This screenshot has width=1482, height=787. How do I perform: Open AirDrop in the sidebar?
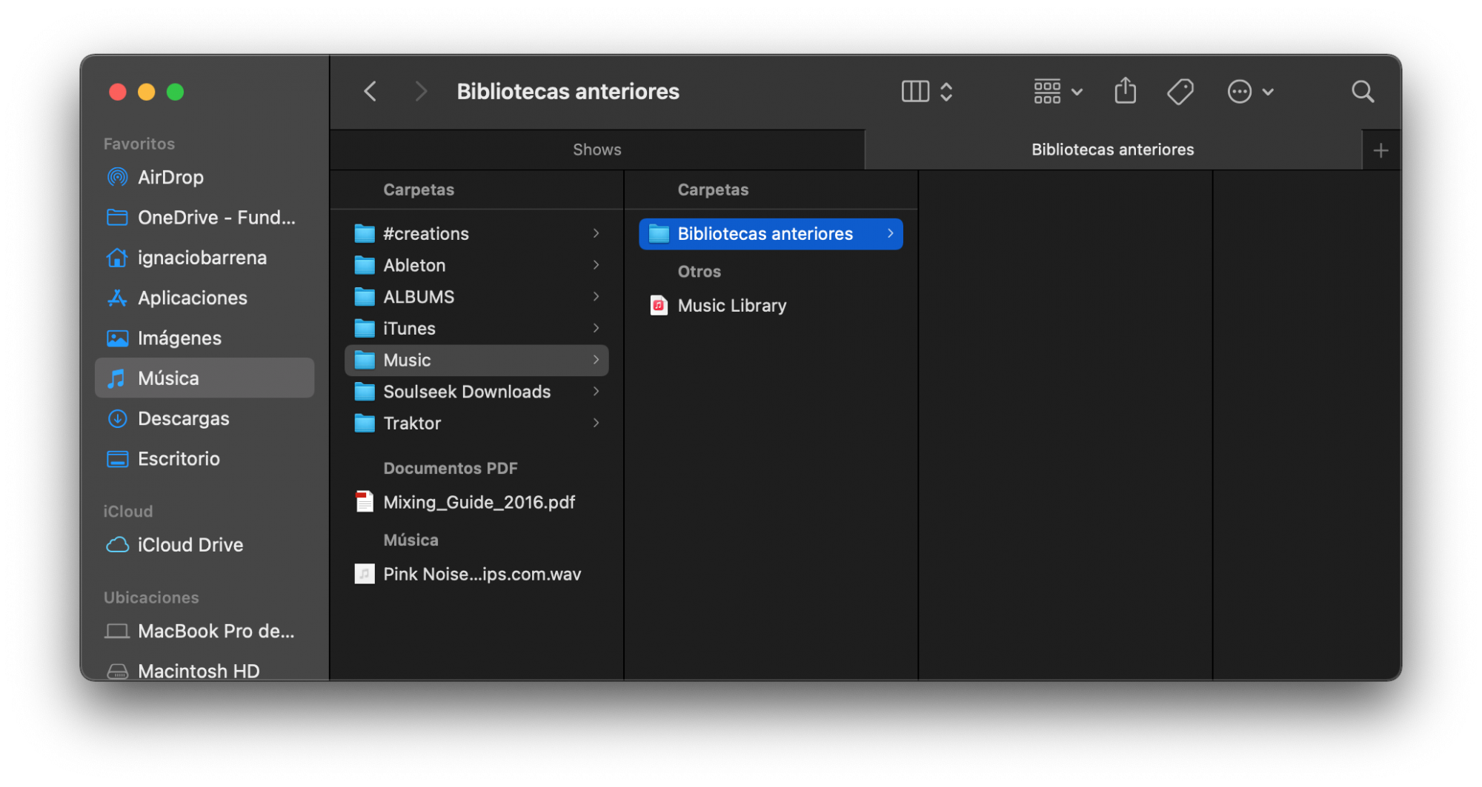(170, 178)
